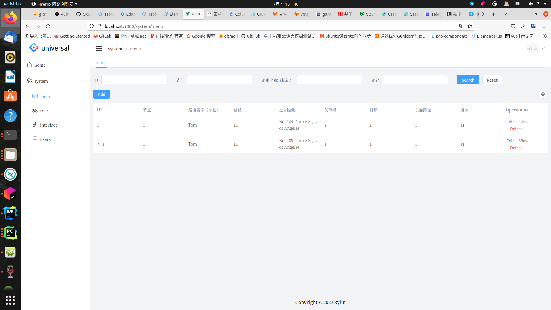Click the universal logo icon

(x=34, y=47)
